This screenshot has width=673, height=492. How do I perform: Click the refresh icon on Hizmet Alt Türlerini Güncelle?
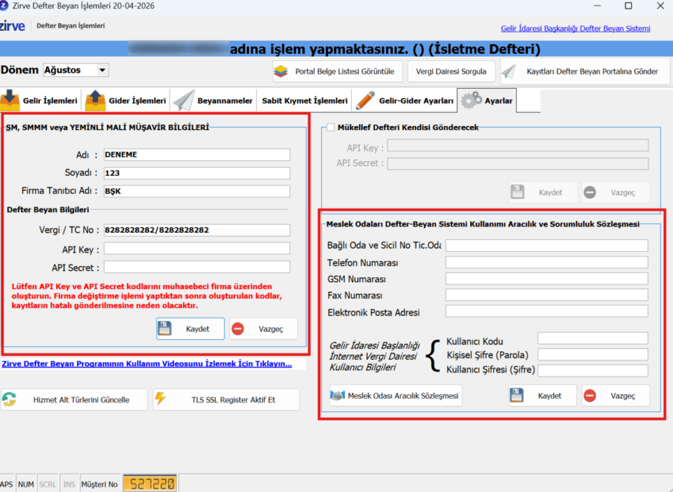click(9, 399)
